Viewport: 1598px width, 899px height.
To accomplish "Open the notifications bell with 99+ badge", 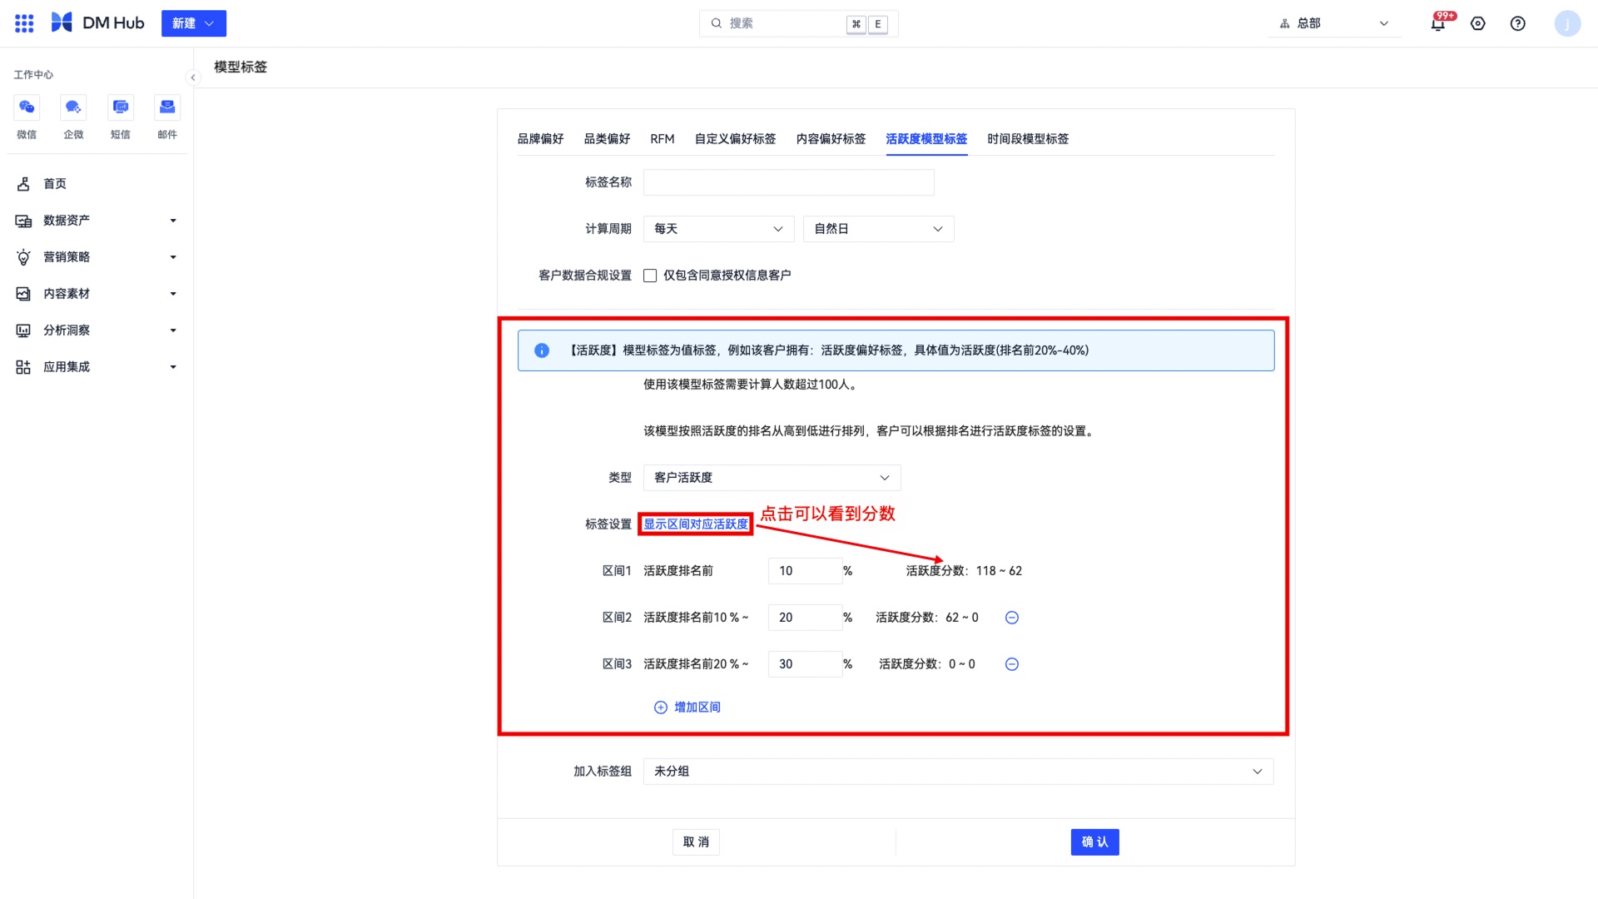I will click(1438, 23).
